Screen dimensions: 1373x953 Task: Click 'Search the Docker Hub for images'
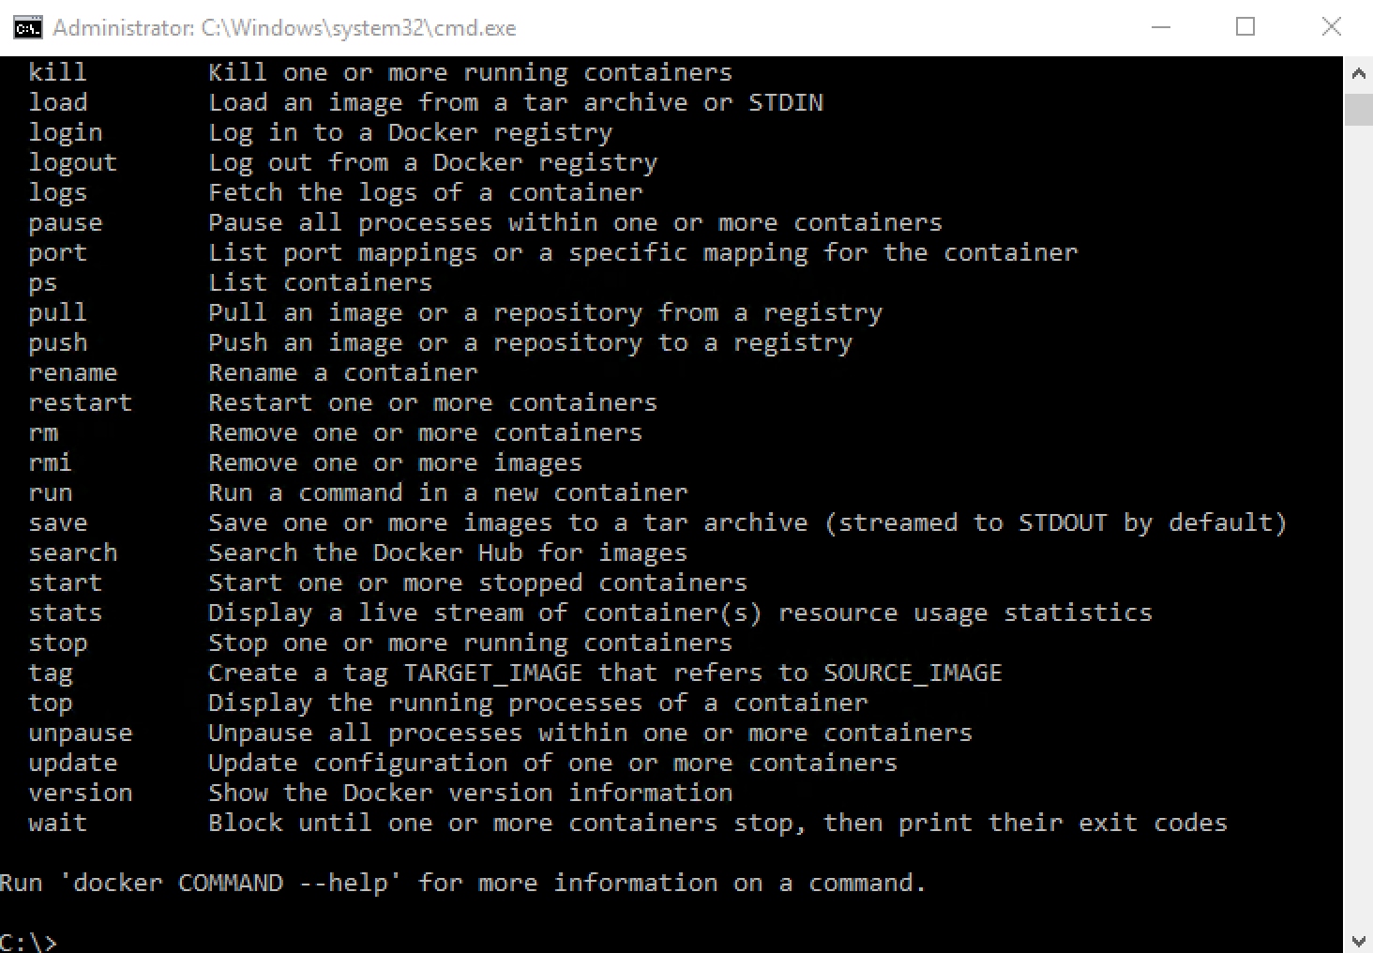[x=447, y=552]
